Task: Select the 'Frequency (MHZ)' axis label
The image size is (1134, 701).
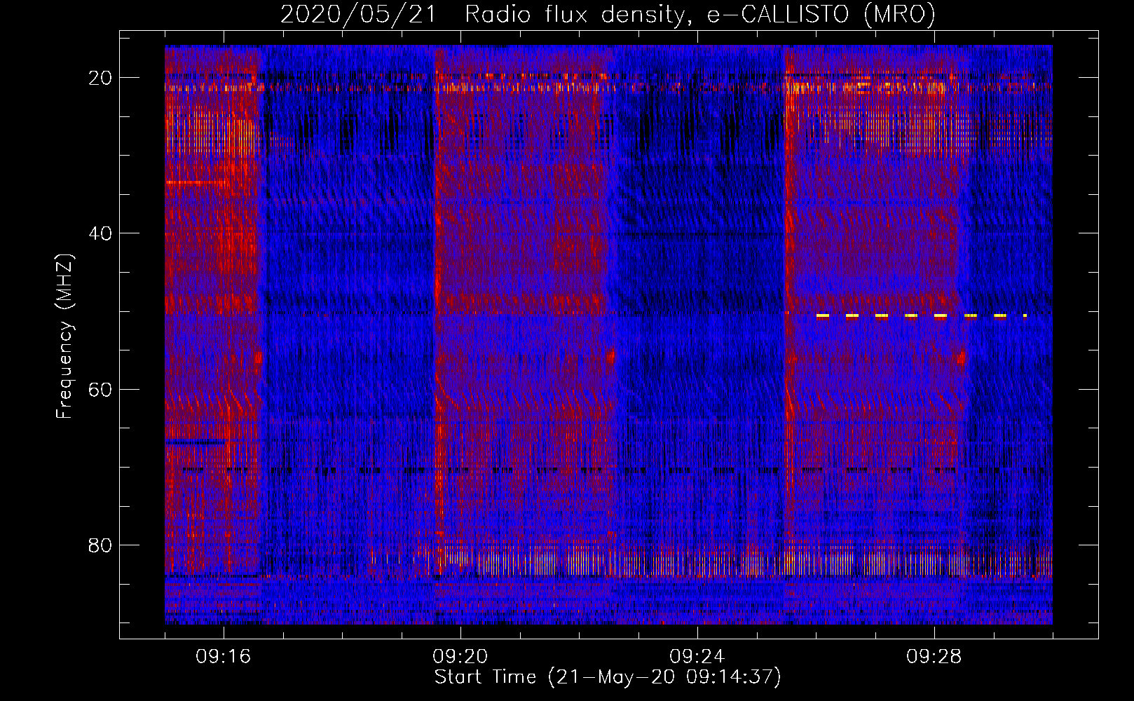Action: 64,336
